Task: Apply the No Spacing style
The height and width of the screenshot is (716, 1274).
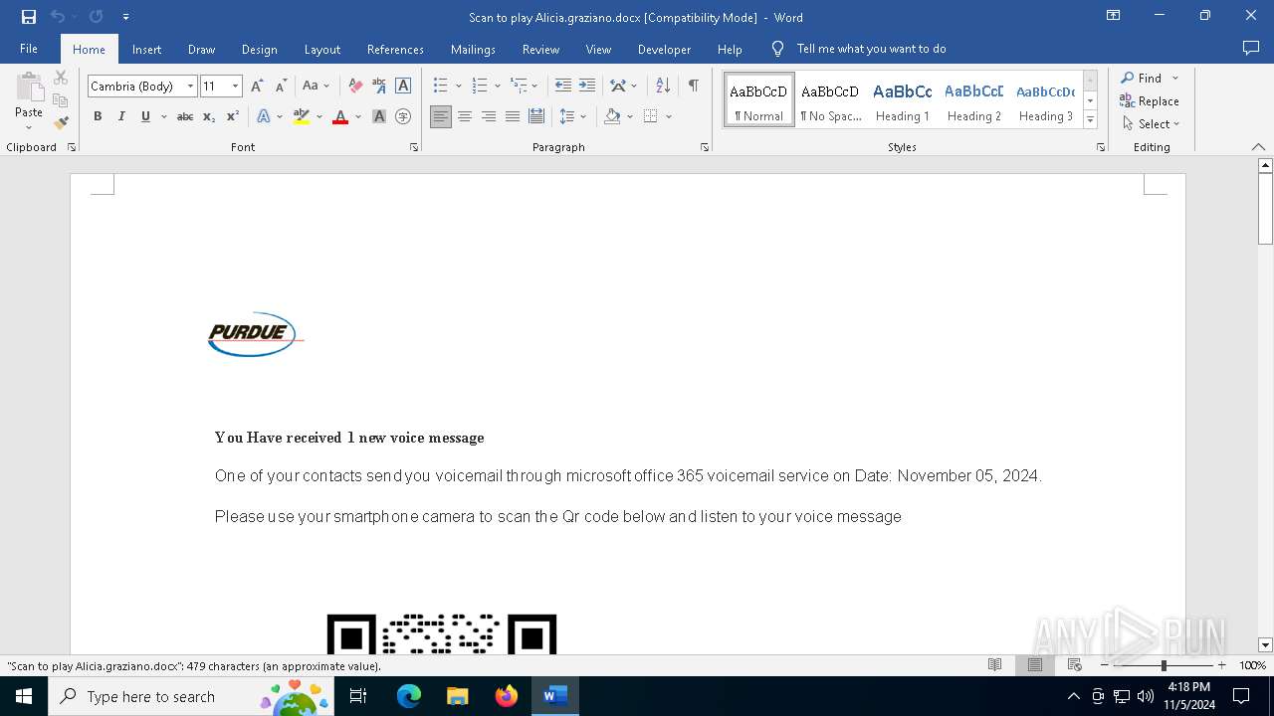Action: tap(831, 100)
